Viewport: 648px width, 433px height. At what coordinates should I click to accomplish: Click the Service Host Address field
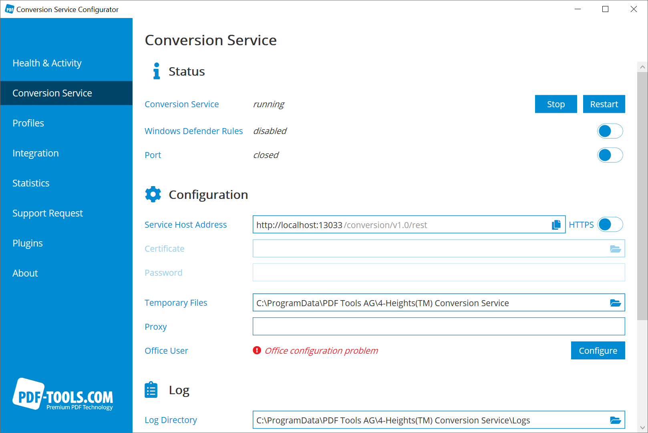[x=409, y=225]
